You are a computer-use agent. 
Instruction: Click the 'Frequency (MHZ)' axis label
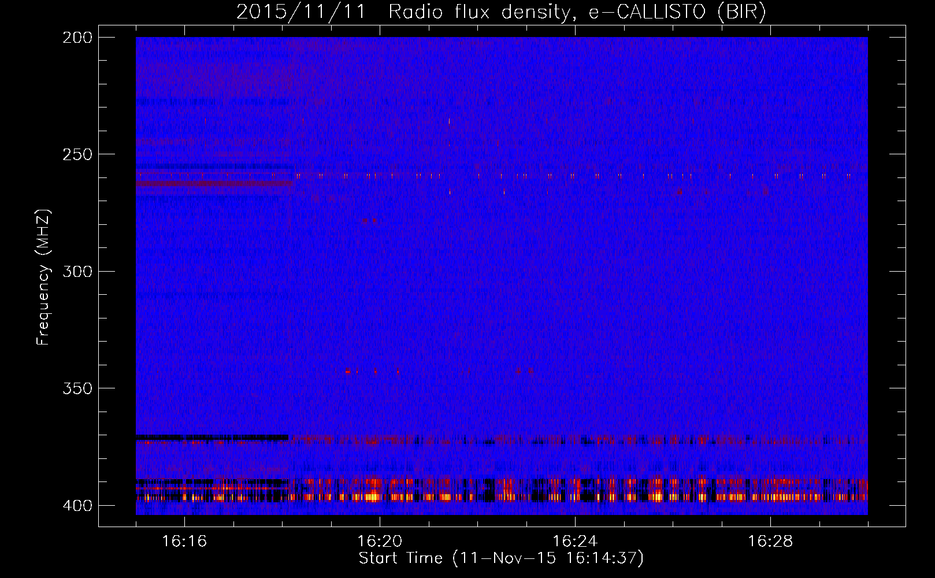43,277
